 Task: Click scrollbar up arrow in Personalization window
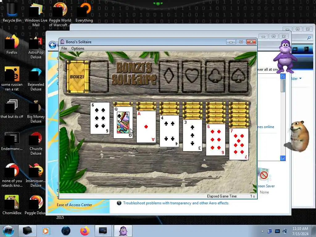(x=283, y=77)
